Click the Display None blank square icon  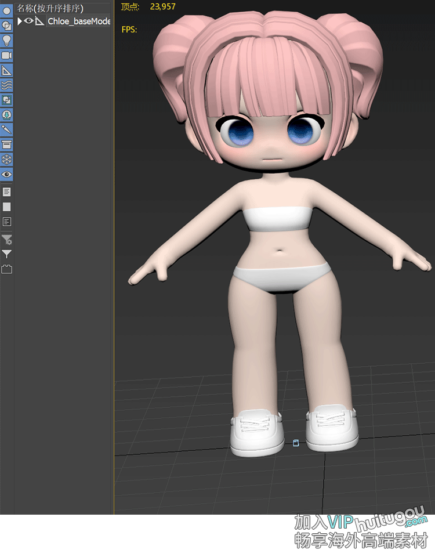[7, 207]
